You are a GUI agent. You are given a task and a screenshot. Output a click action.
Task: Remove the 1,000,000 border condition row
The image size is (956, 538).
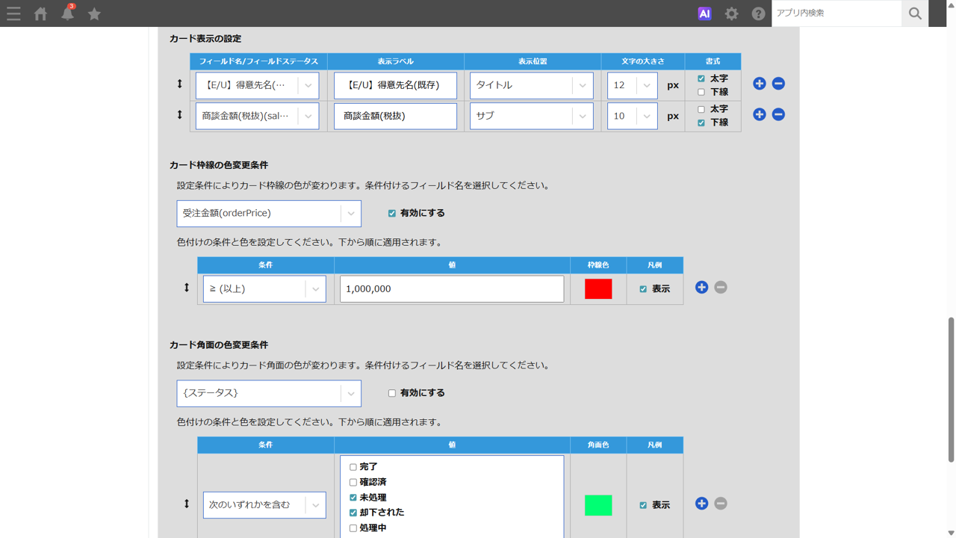click(x=721, y=288)
